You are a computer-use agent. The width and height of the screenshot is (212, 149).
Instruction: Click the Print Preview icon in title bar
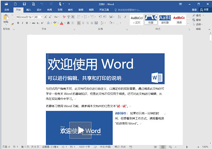[x=33, y=4]
